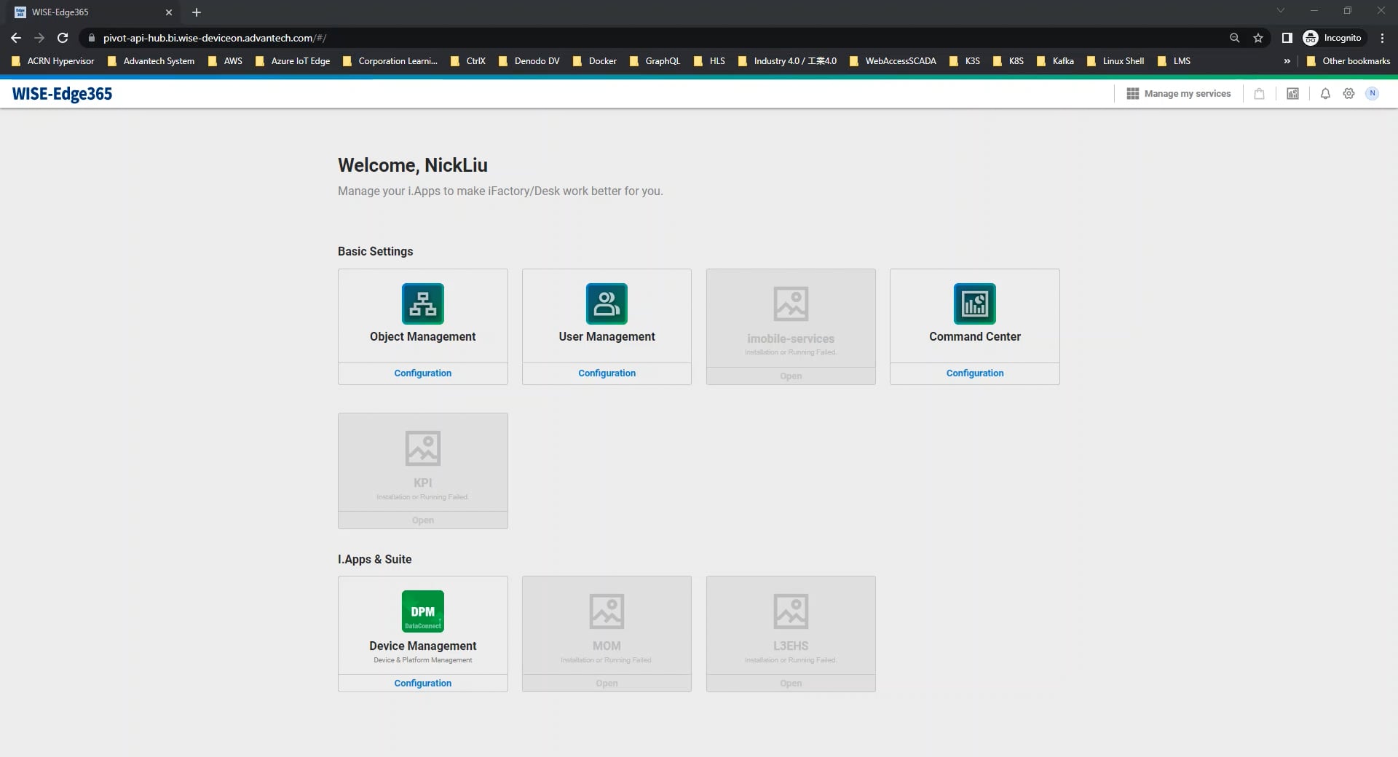Open the notifications bell
1398x757 pixels.
1325,94
